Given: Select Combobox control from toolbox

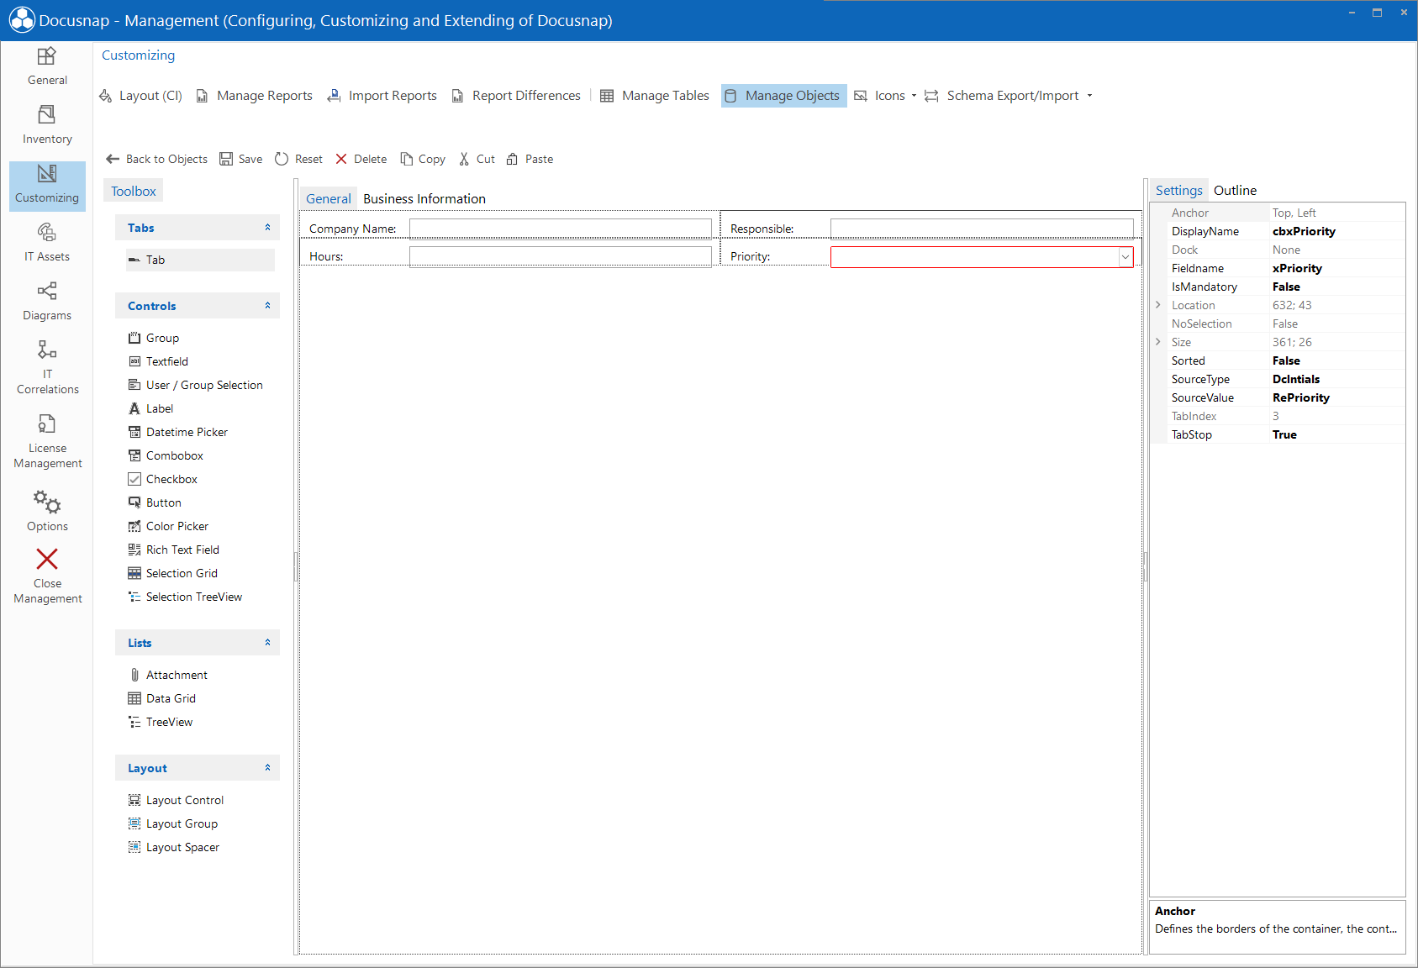Looking at the screenshot, I should pyautogui.click(x=166, y=455).
